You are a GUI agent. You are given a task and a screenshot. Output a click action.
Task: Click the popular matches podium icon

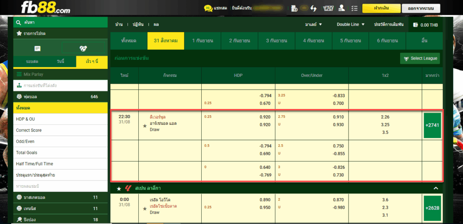(x=19, y=86)
